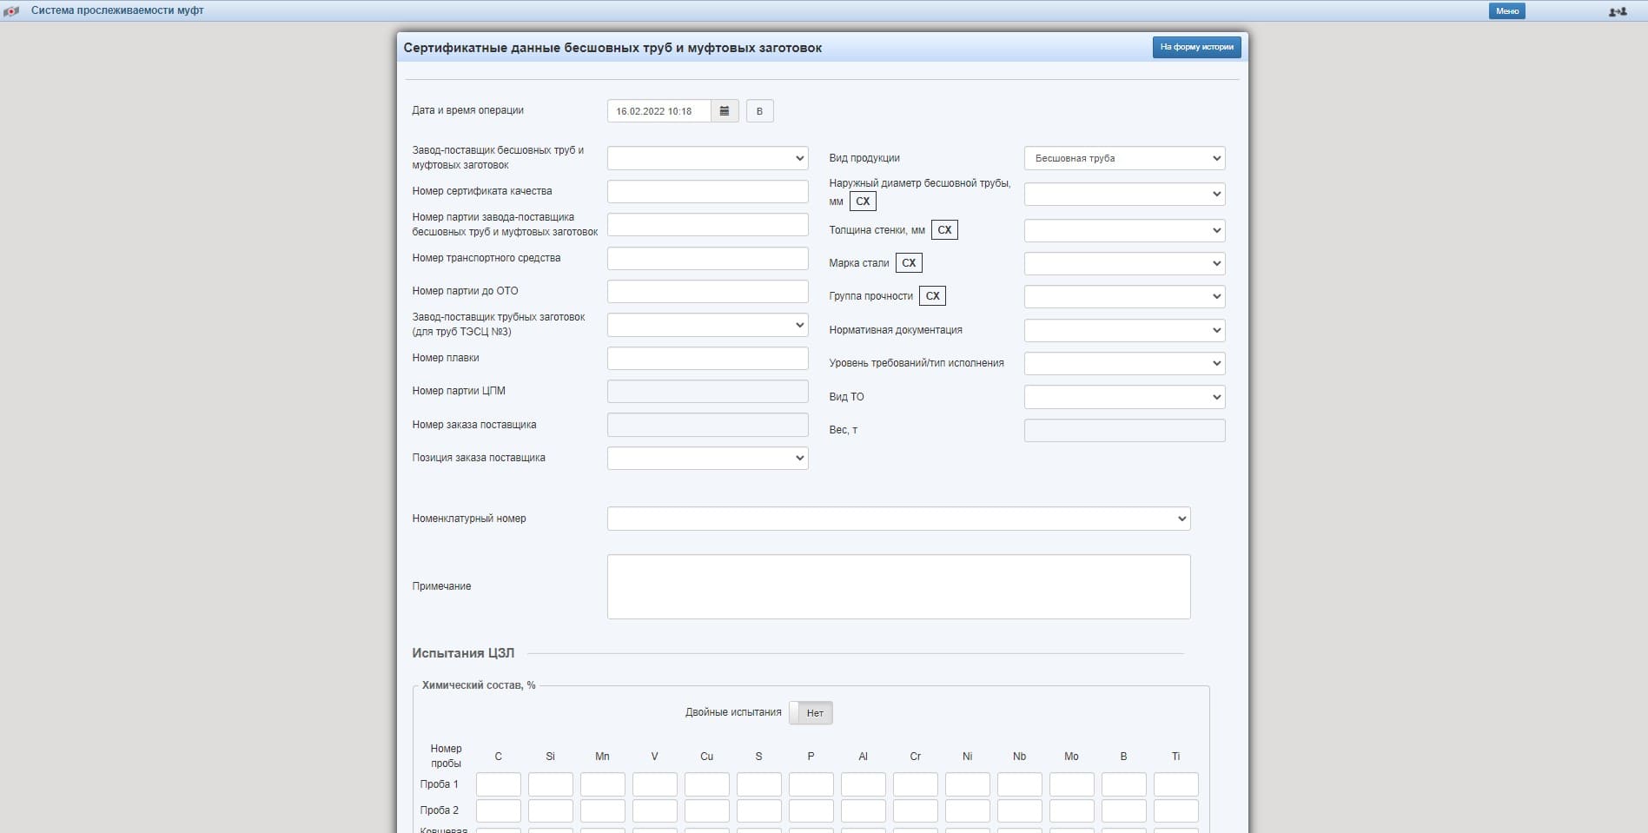Click the calendar icon next to date field
The image size is (1648, 833).
click(725, 111)
